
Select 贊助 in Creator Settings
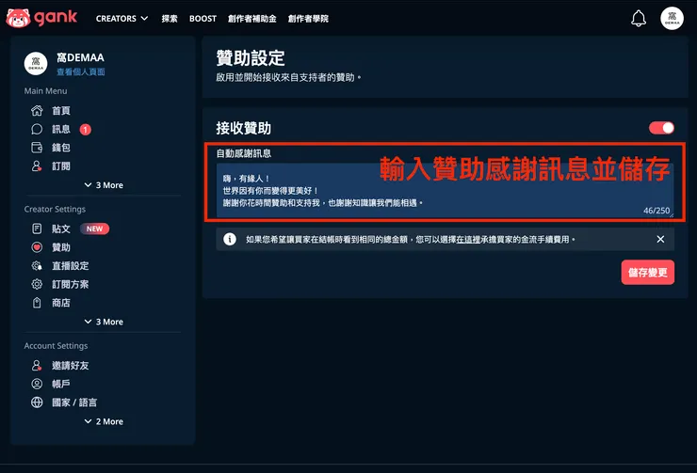click(x=61, y=247)
